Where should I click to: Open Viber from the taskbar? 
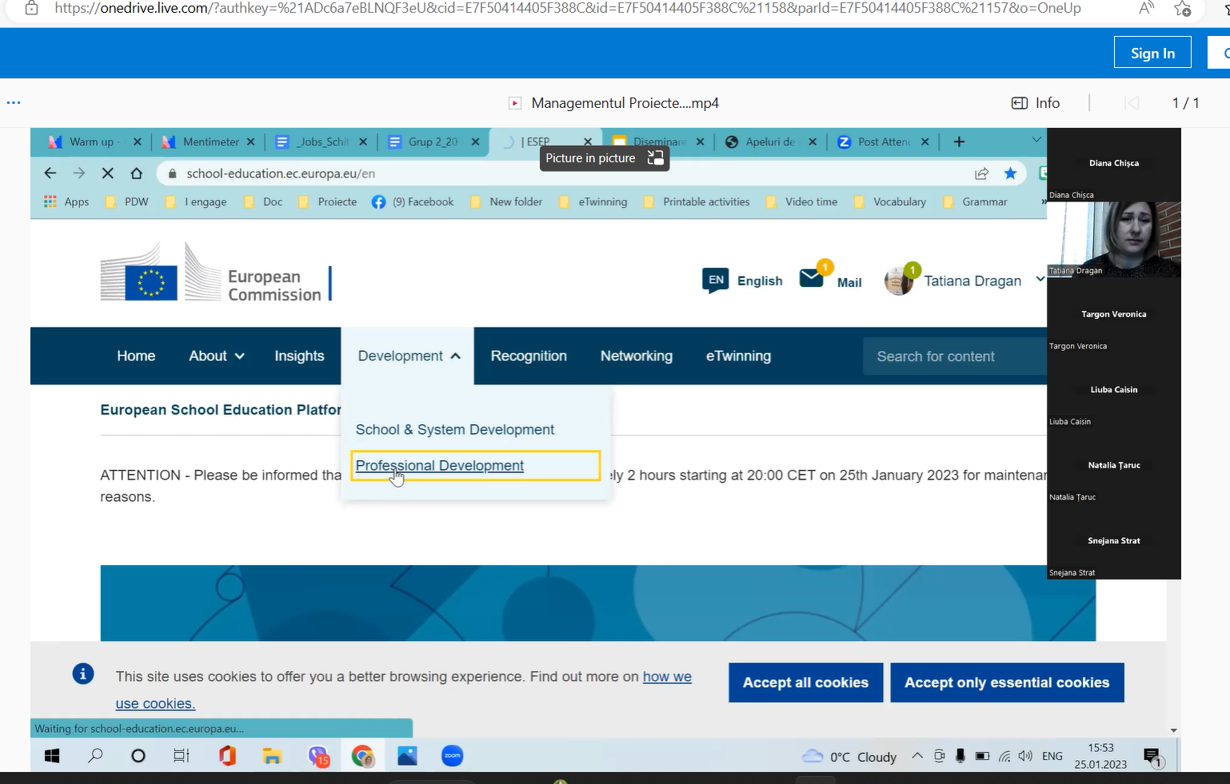[x=318, y=756]
